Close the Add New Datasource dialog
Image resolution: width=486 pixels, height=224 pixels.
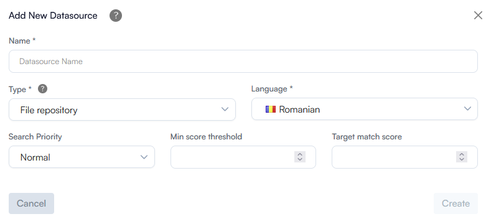pos(478,15)
